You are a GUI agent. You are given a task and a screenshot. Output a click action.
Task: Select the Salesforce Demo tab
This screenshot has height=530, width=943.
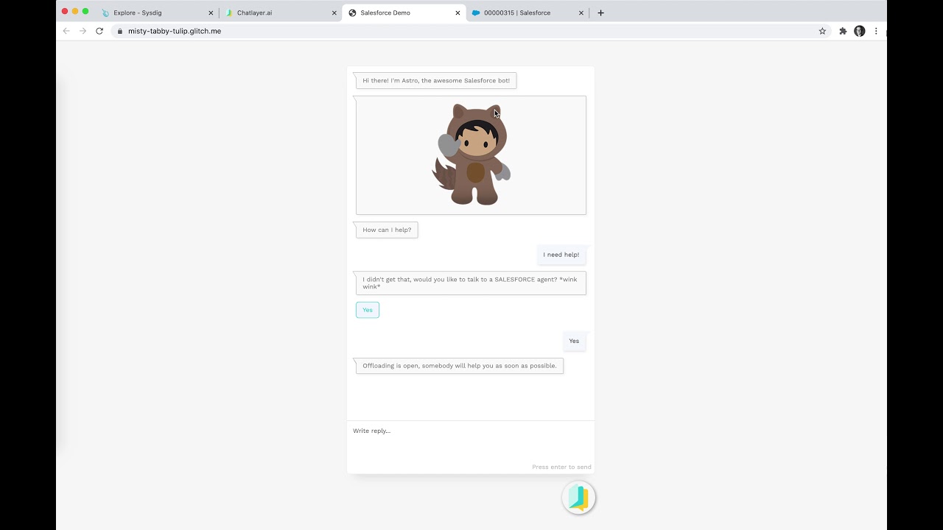404,13
